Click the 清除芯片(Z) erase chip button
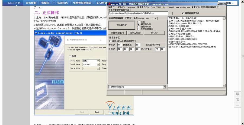Image resolution: width=244 pixels, height=125 pixels. coord(135,33)
